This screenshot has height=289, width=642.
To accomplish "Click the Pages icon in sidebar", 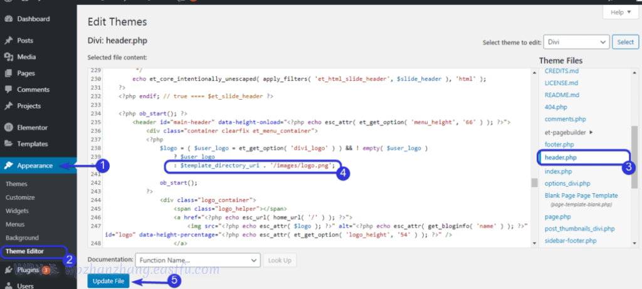I will pos(9,73).
